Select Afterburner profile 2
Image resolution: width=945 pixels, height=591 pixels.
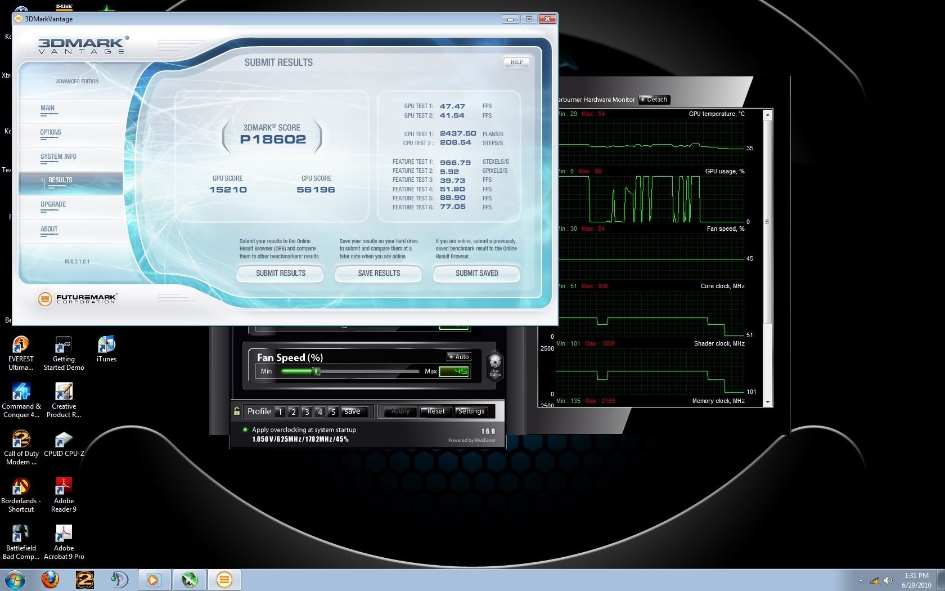293,411
